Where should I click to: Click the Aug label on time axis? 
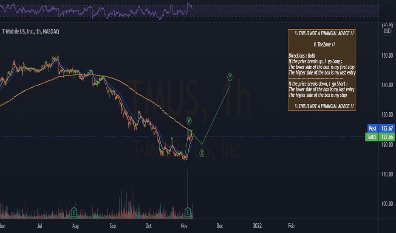tap(75, 226)
